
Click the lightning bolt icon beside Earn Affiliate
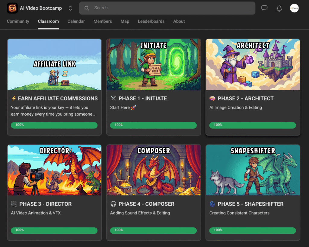pos(14,98)
